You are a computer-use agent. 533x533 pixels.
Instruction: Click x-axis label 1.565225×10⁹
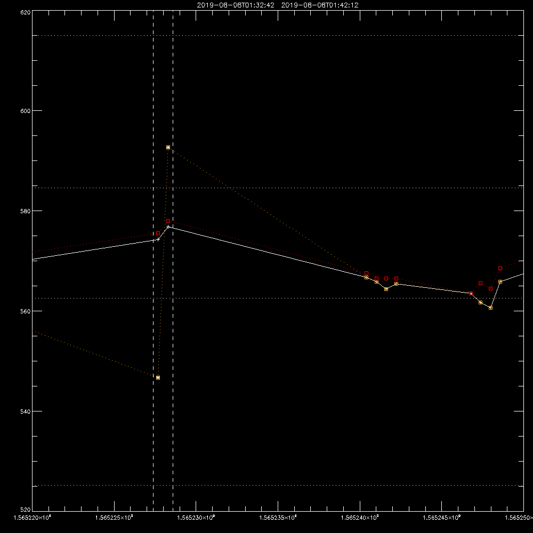tap(114, 518)
